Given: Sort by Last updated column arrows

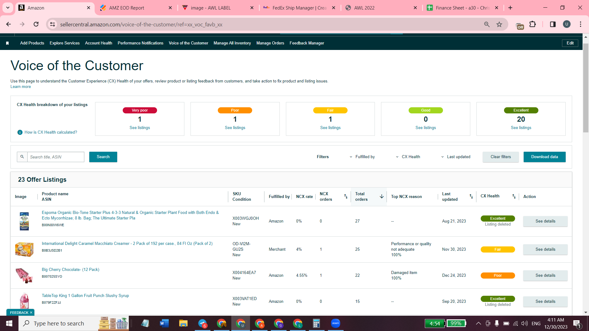Looking at the screenshot, I should click(x=471, y=196).
